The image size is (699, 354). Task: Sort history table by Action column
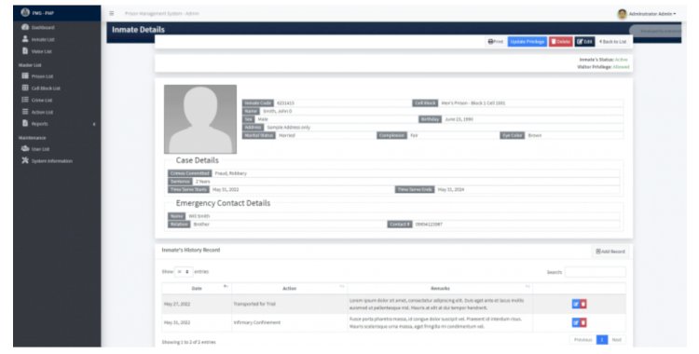click(x=289, y=289)
